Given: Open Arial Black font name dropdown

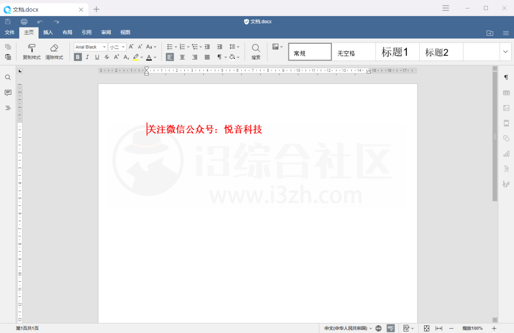Looking at the screenshot, I should [104, 47].
